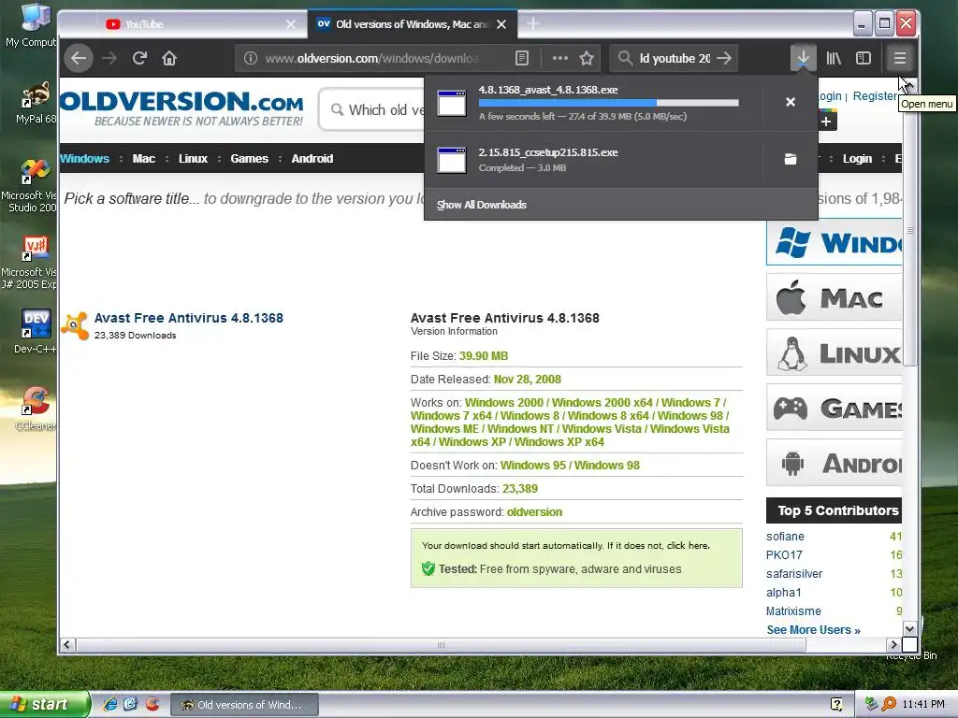Viewport: 958px width, 718px height.
Task: Click the avast download progress bar
Action: (608, 103)
